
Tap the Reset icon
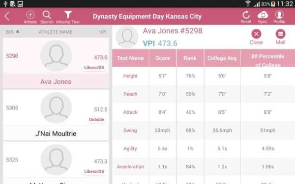tap(246, 17)
